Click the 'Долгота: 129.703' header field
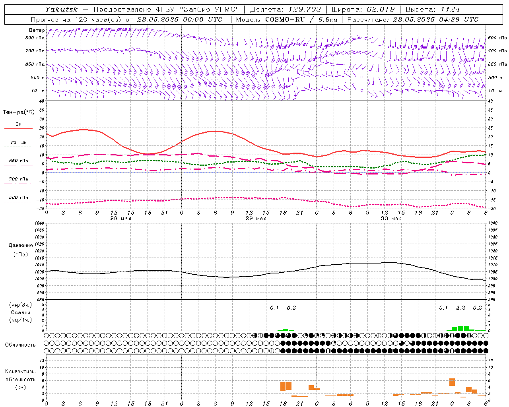Screen dimensions: 509x407 pyautogui.click(x=286, y=9)
